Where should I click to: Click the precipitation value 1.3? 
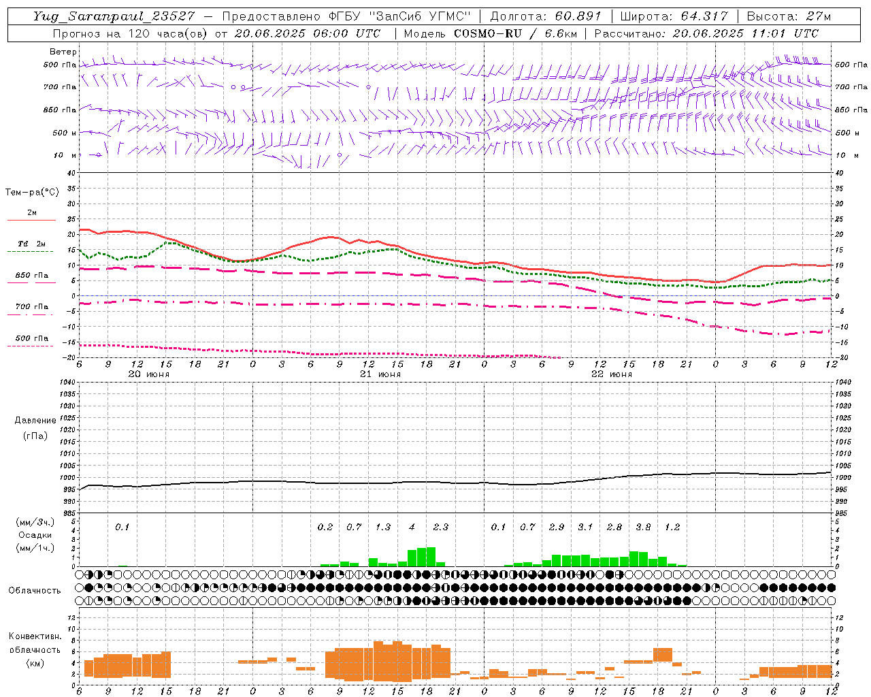click(383, 527)
